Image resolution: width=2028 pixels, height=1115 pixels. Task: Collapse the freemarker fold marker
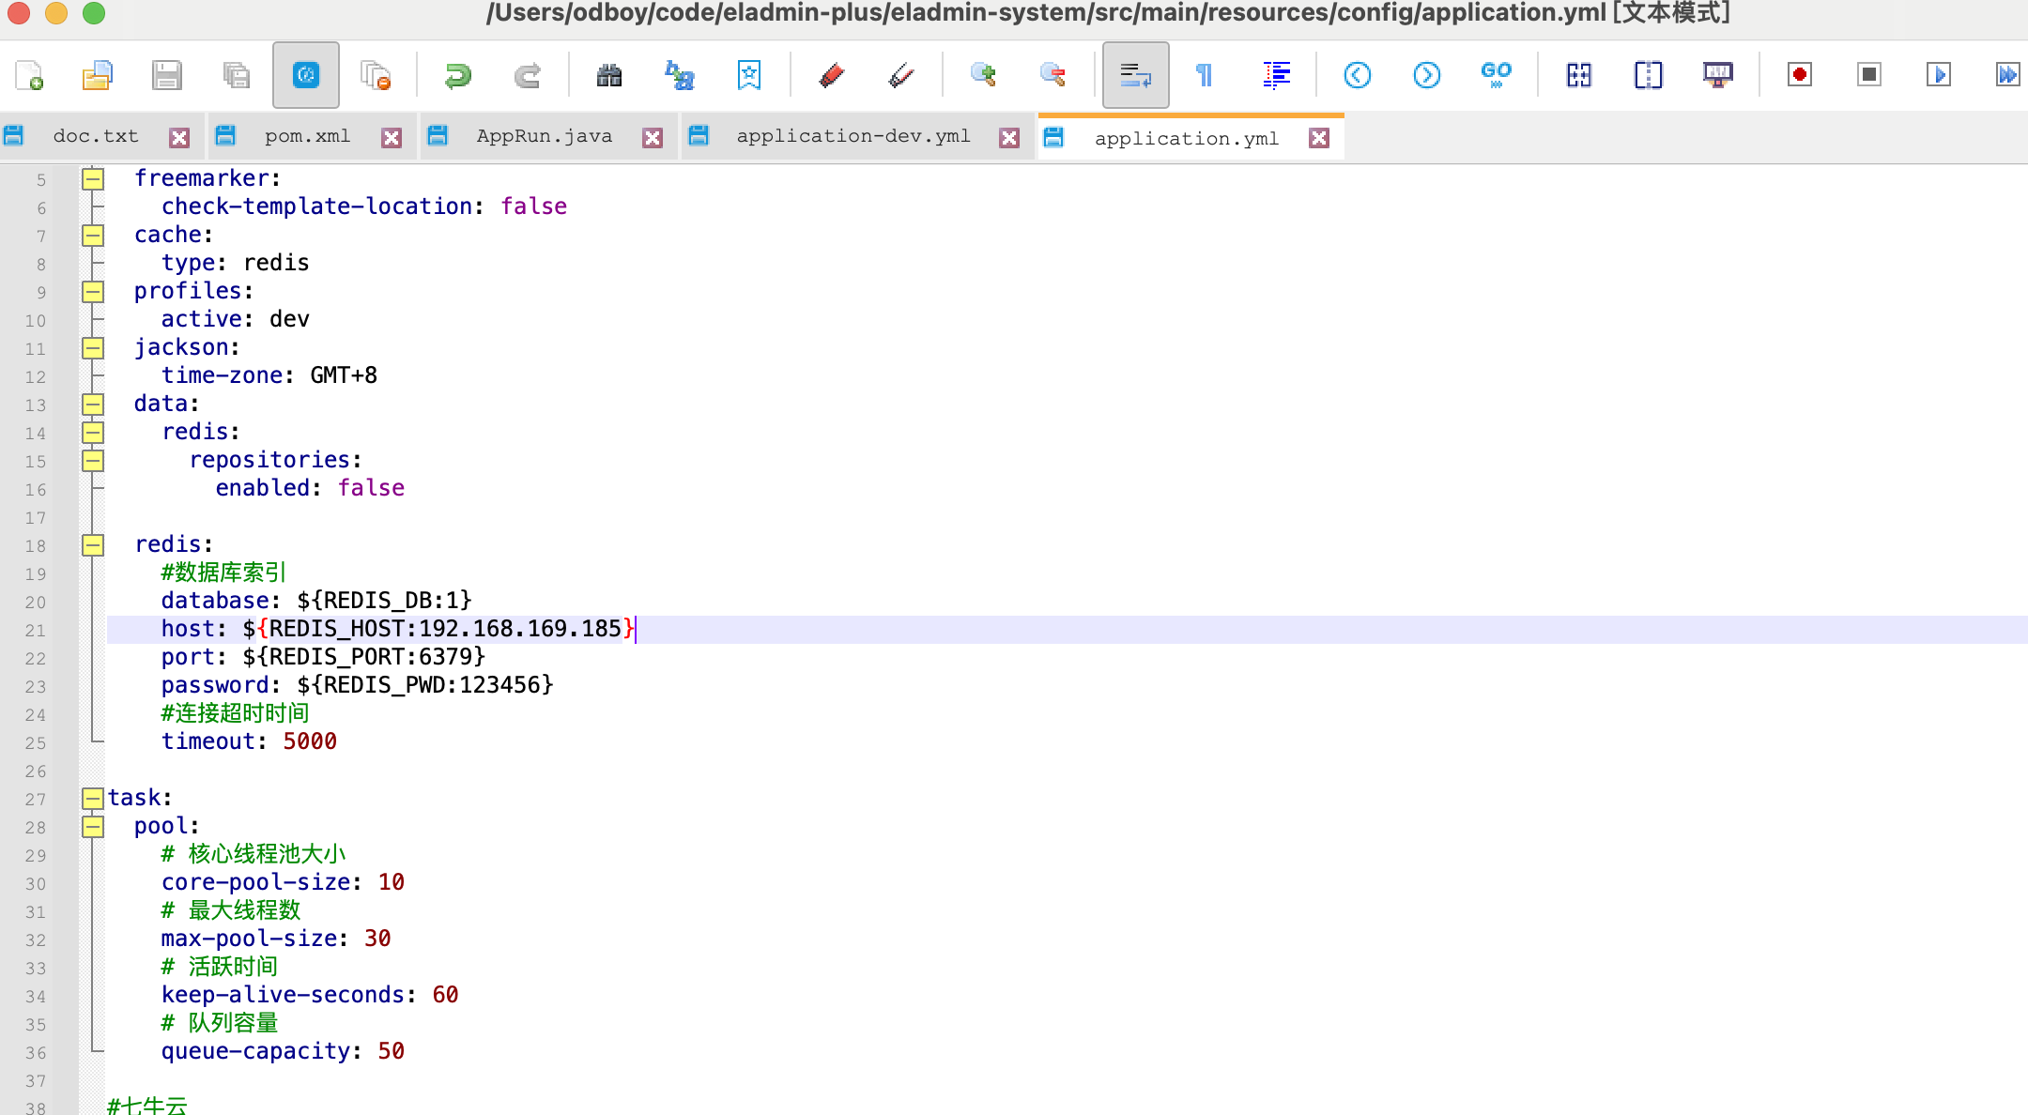pos(92,178)
